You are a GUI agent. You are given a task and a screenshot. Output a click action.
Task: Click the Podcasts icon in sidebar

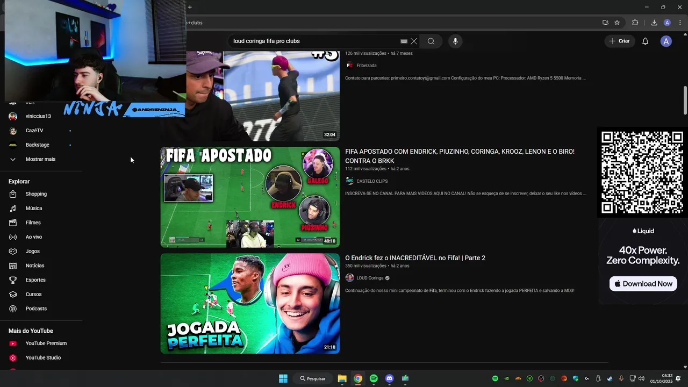(x=13, y=309)
